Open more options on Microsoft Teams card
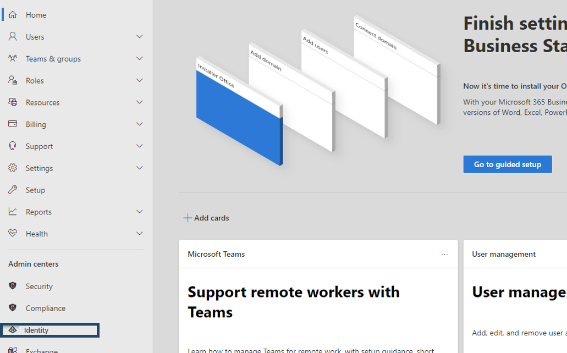Viewport: 567px width, 353px height. 444,255
